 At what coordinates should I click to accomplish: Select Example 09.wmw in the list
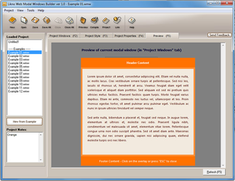tap(24, 80)
